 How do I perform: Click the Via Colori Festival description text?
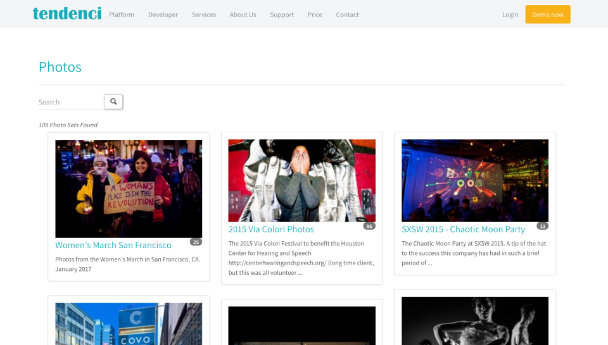[x=301, y=258]
